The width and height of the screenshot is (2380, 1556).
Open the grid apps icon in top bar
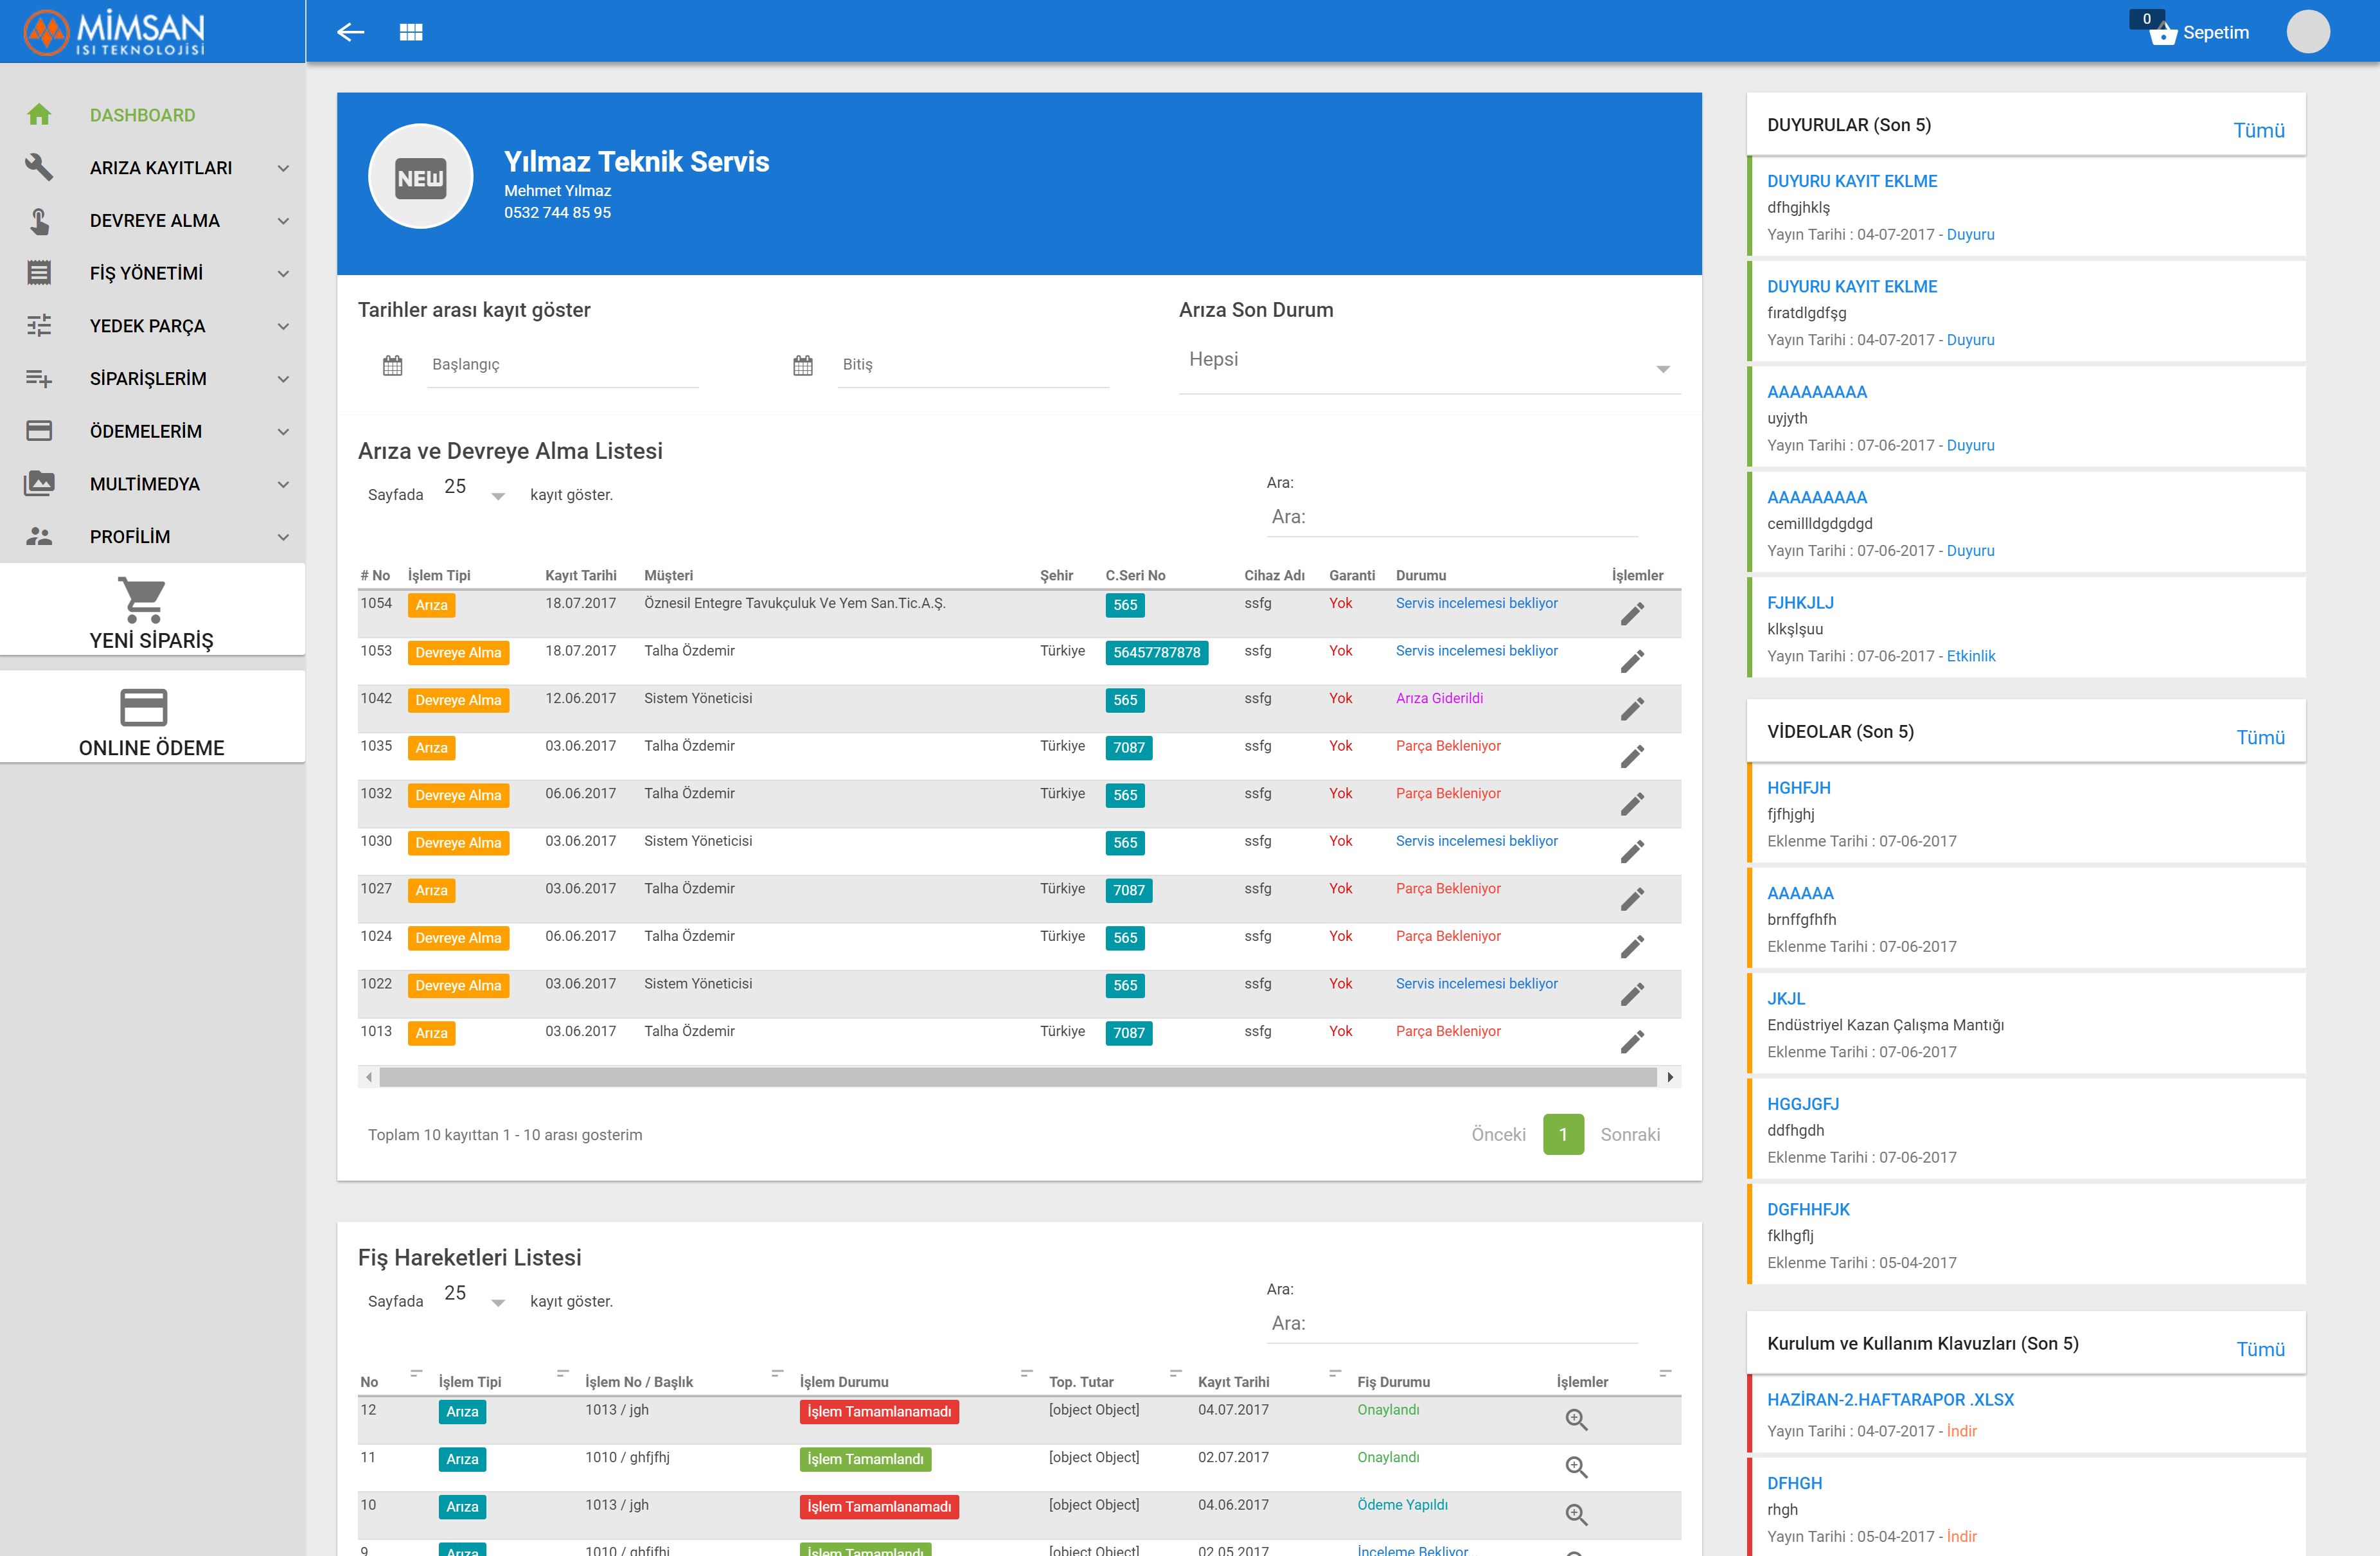pyautogui.click(x=411, y=32)
